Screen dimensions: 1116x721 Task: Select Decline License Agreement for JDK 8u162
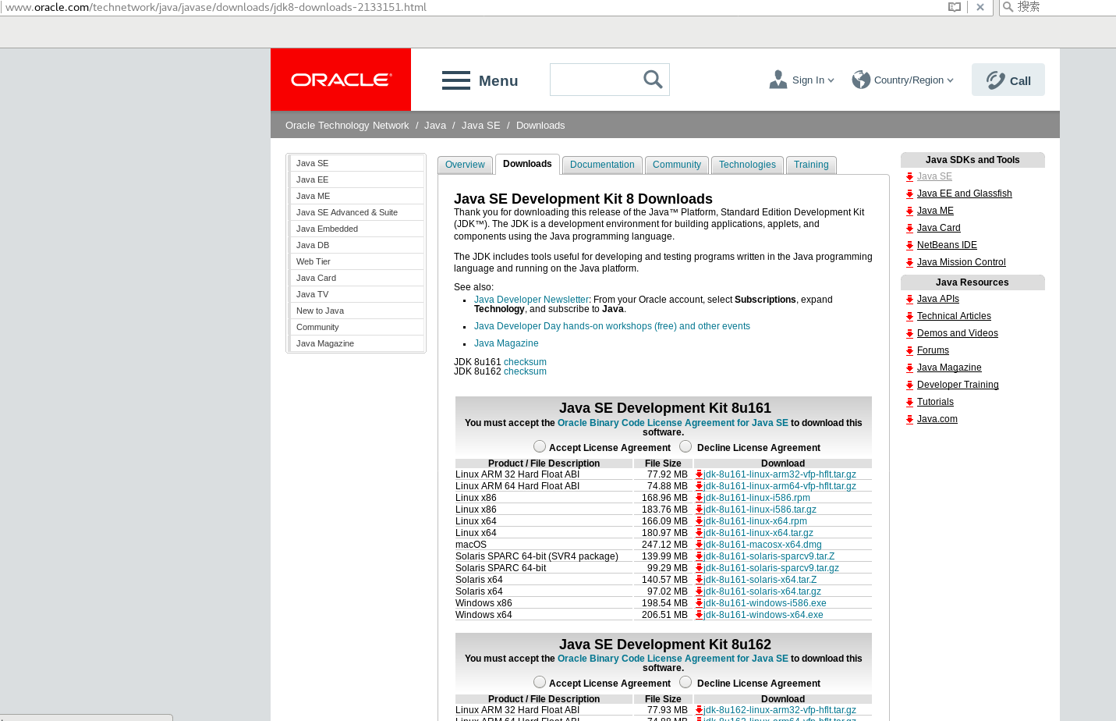tap(686, 682)
